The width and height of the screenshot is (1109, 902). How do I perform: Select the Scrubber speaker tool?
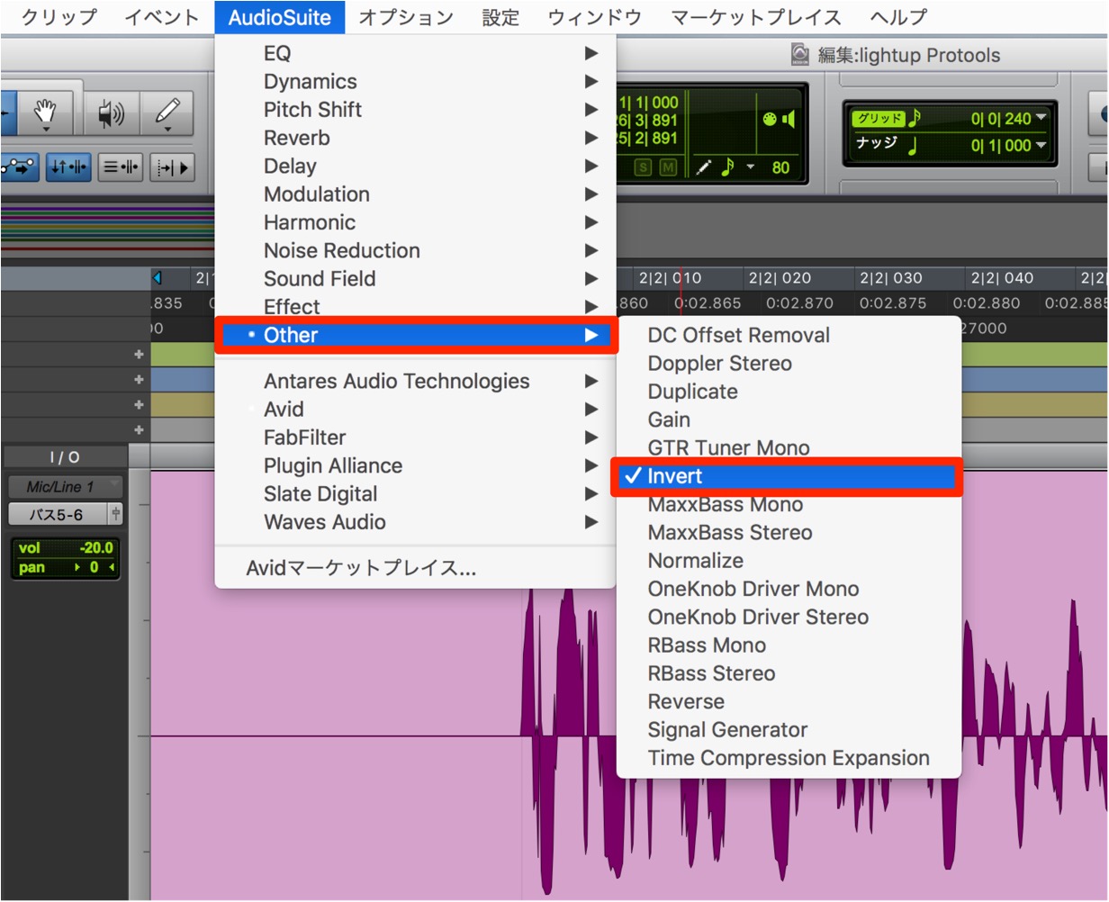click(x=111, y=113)
